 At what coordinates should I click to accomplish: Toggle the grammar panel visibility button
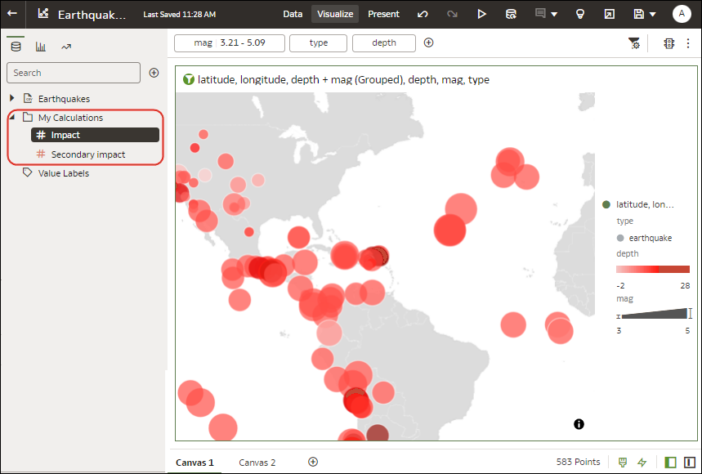[x=689, y=462]
